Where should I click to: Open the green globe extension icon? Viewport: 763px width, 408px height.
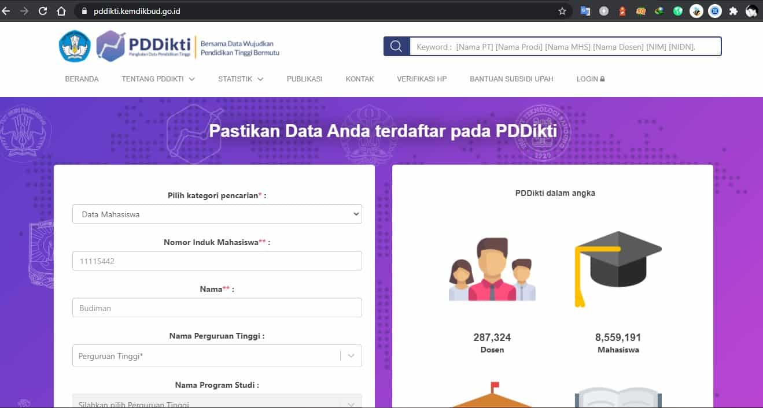(677, 10)
